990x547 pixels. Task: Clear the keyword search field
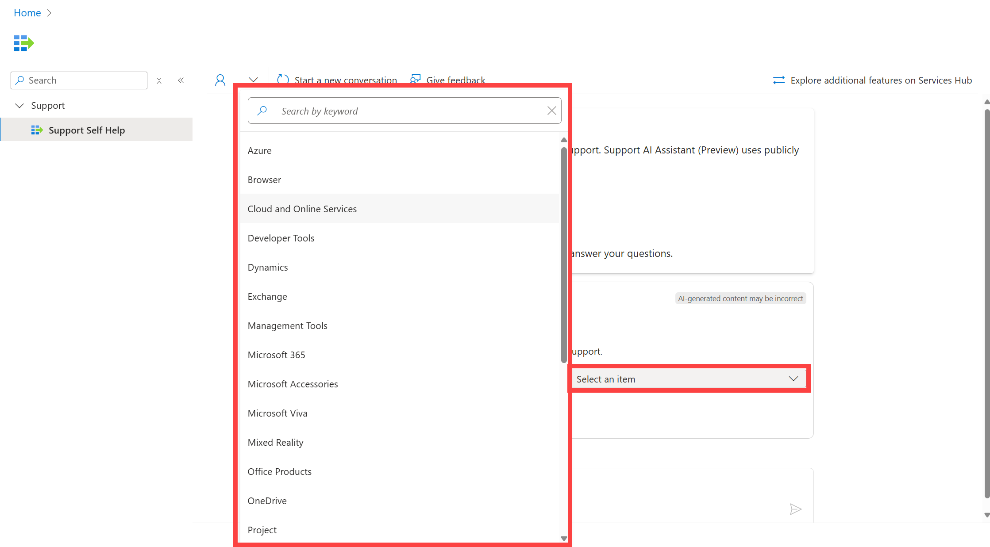pyautogui.click(x=552, y=111)
